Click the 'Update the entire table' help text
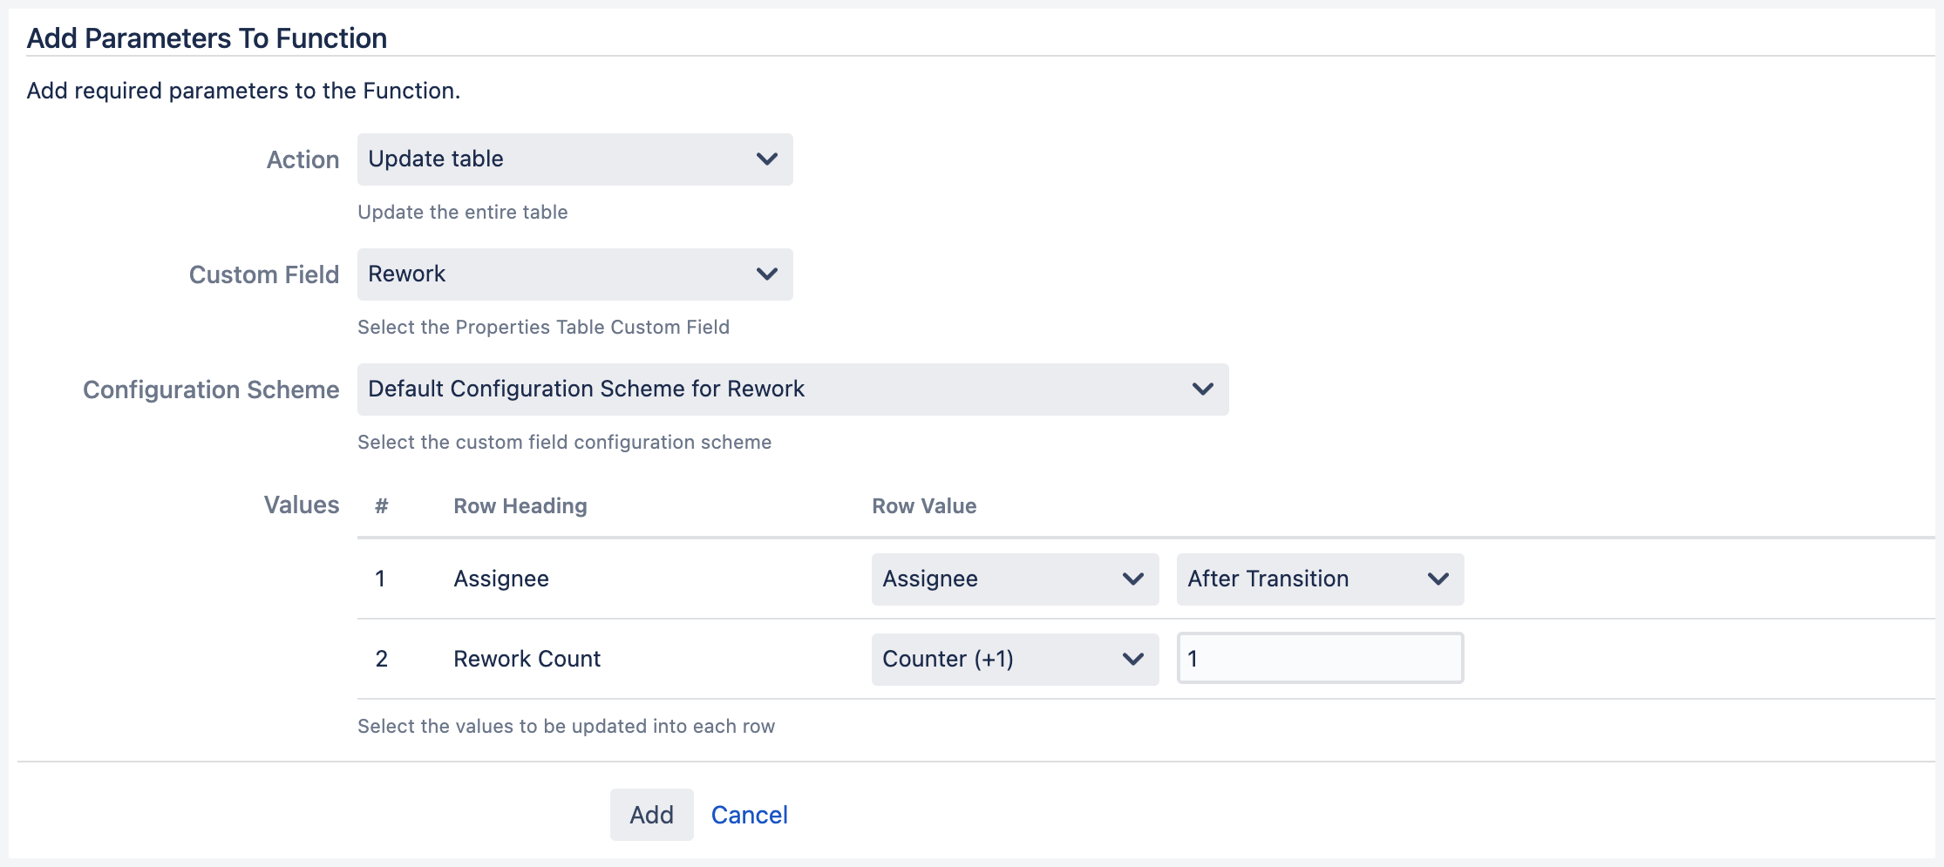 point(462,212)
